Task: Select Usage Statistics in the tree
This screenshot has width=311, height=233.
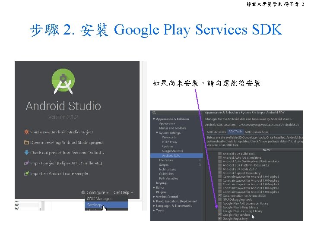Action: pyautogui.click(x=172, y=151)
